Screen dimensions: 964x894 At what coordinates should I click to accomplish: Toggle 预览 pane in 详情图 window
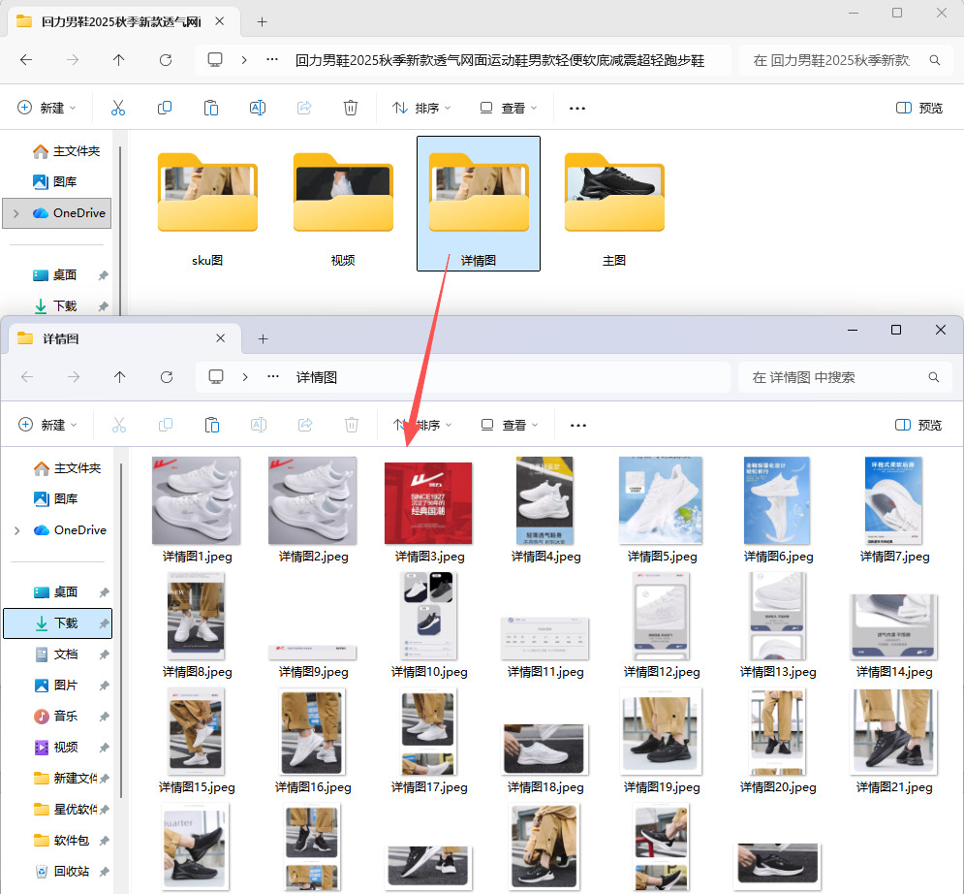point(918,425)
